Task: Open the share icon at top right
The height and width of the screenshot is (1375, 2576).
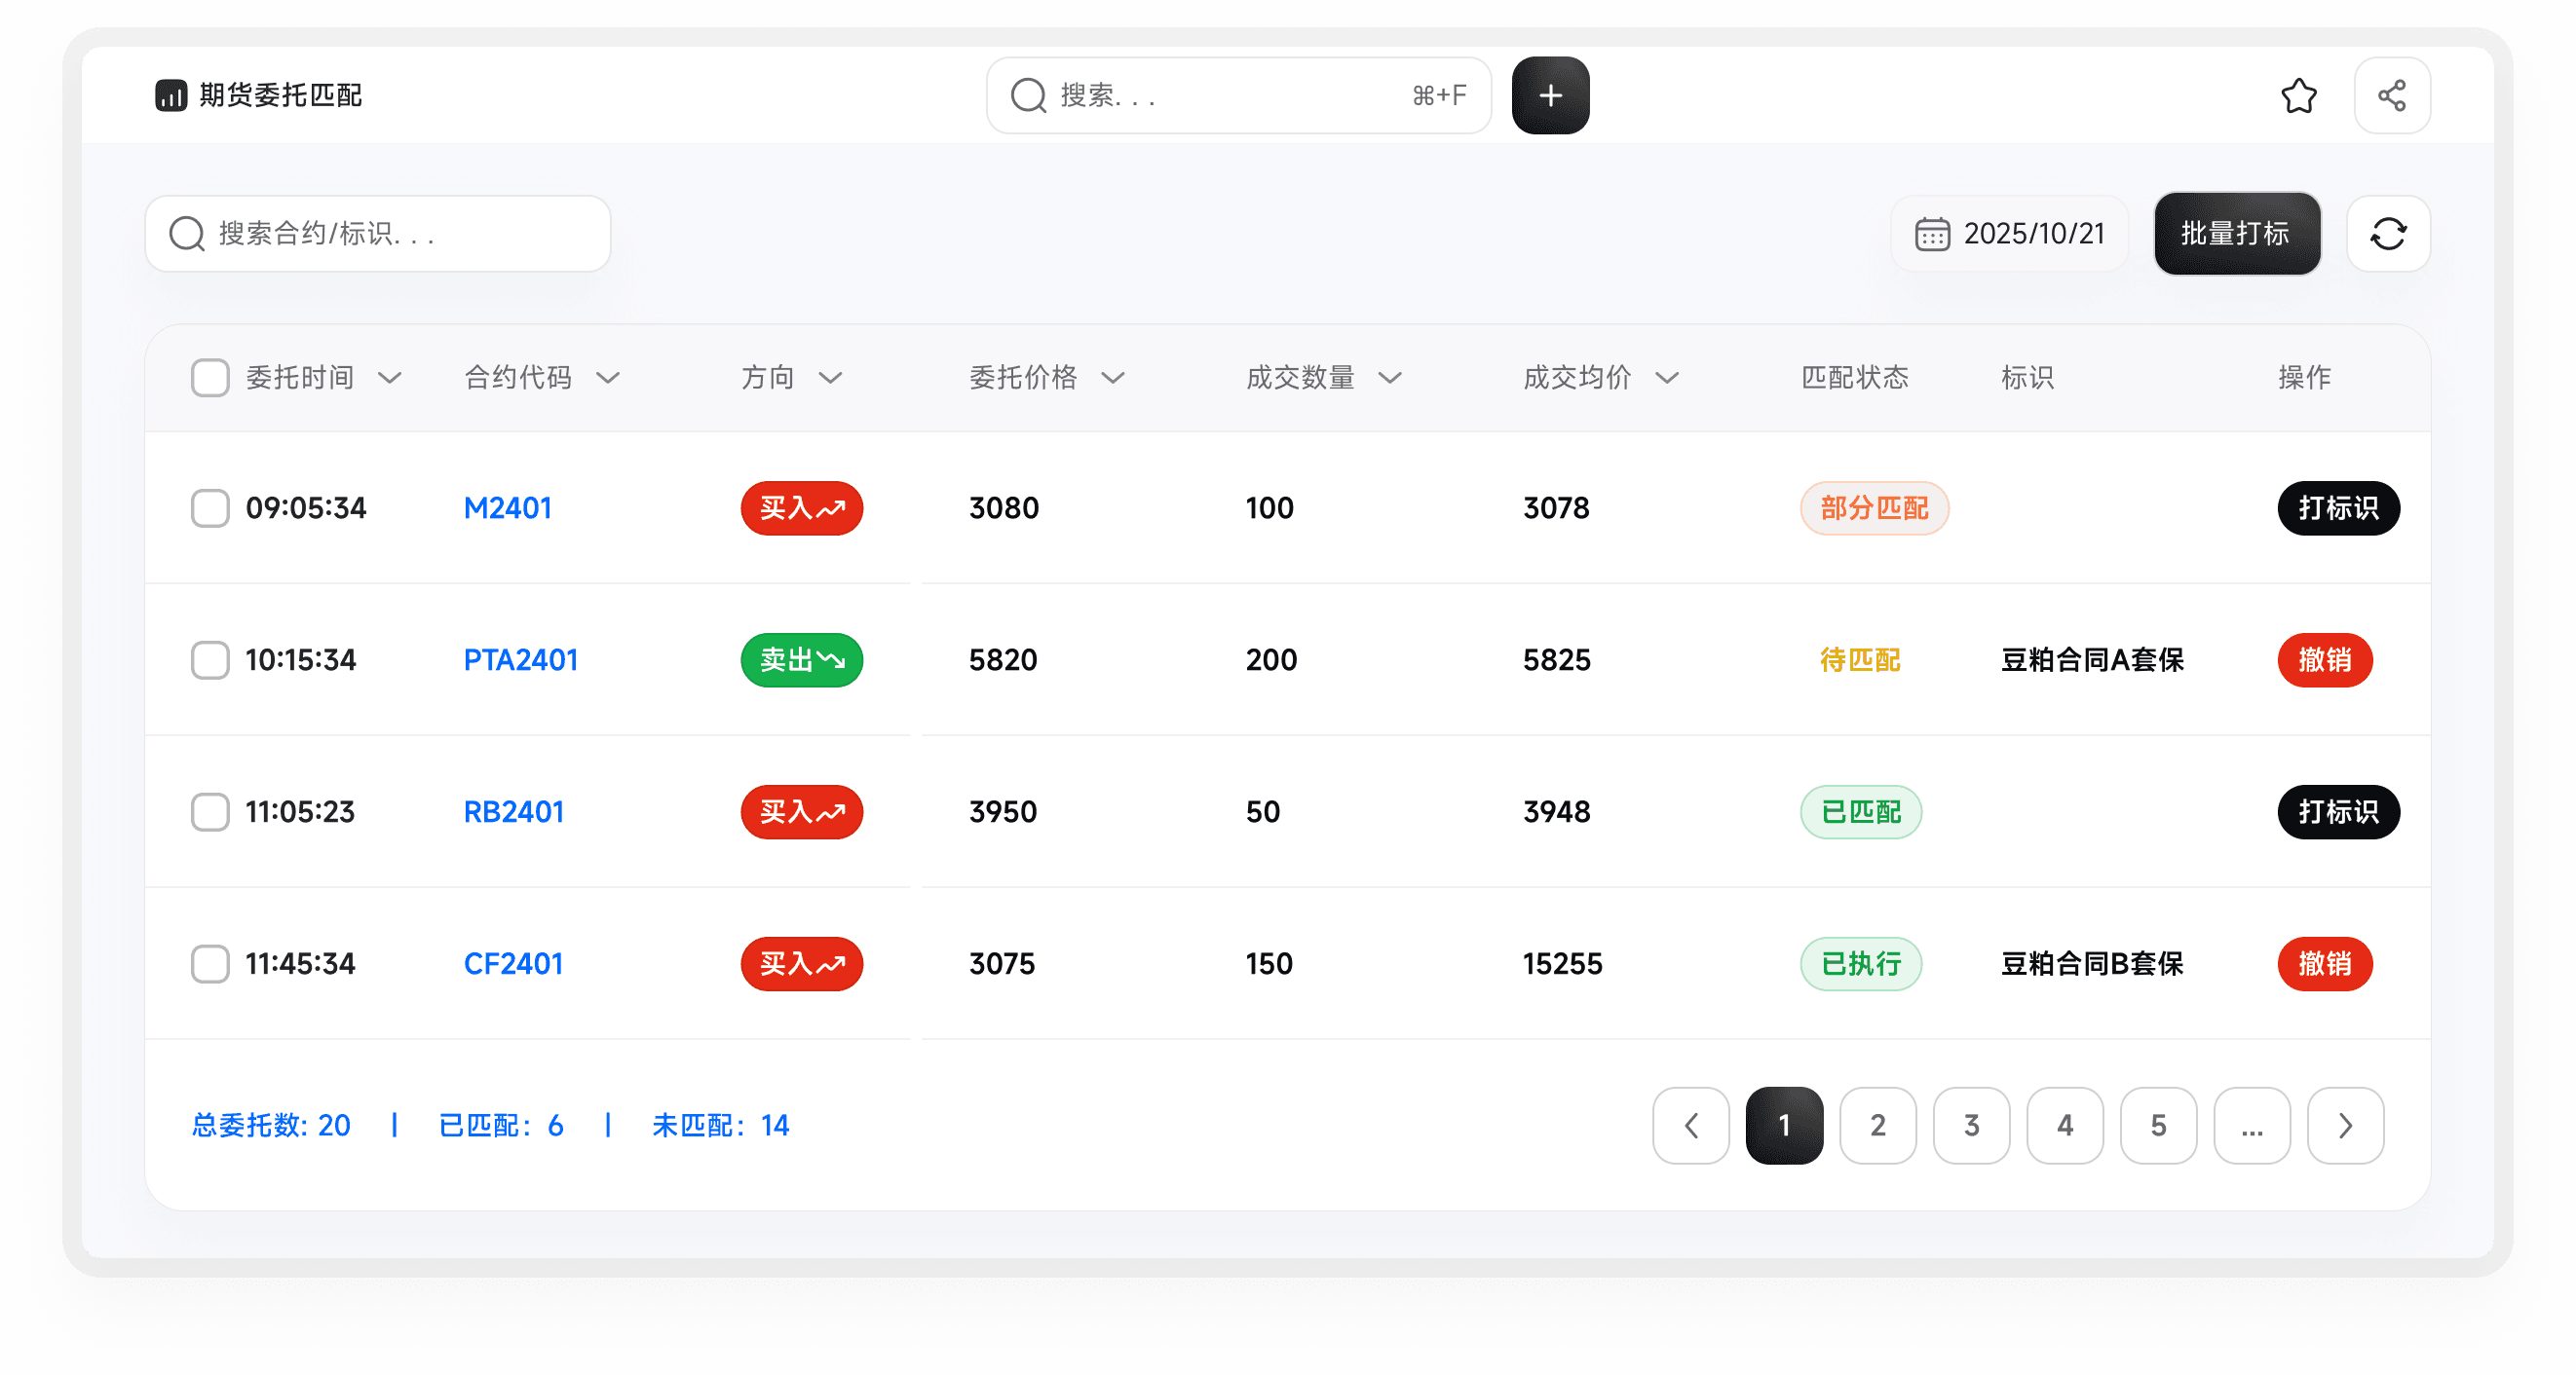Action: point(2392,94)
